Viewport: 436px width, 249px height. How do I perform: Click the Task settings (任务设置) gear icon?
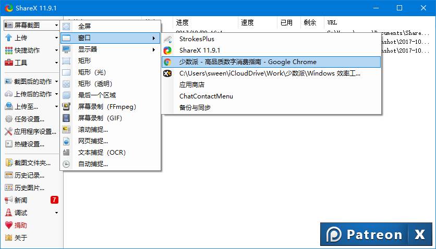[9, 119]
